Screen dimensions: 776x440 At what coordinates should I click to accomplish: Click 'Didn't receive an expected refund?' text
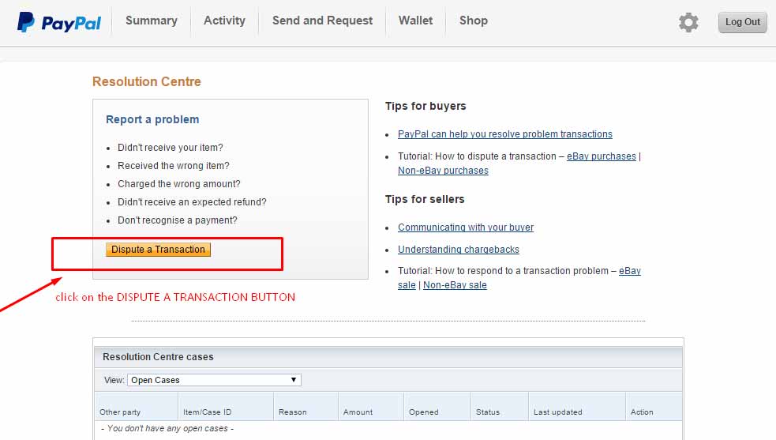[x=192, y=202]
